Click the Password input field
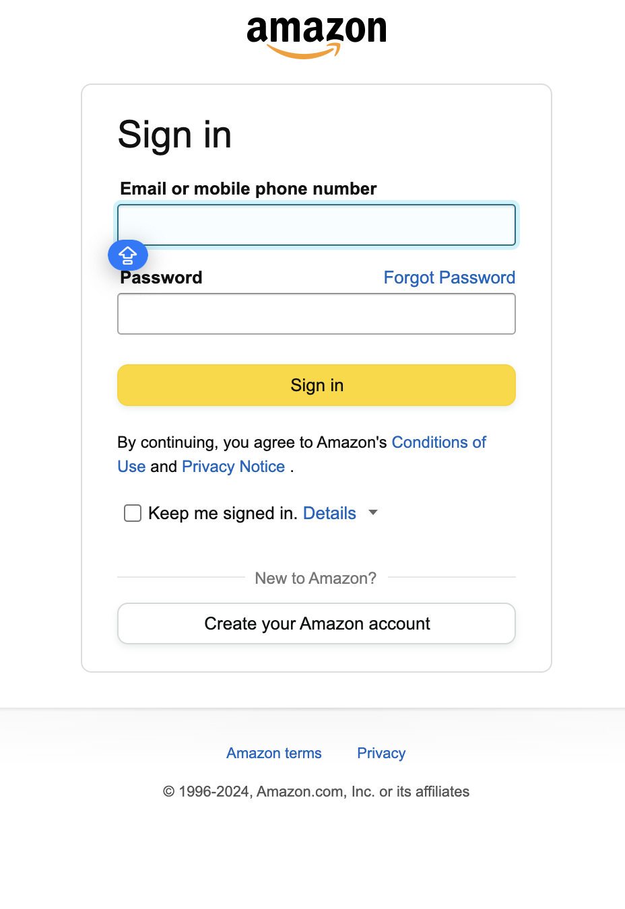Screen dimensions: 625x909 point(316,314)
